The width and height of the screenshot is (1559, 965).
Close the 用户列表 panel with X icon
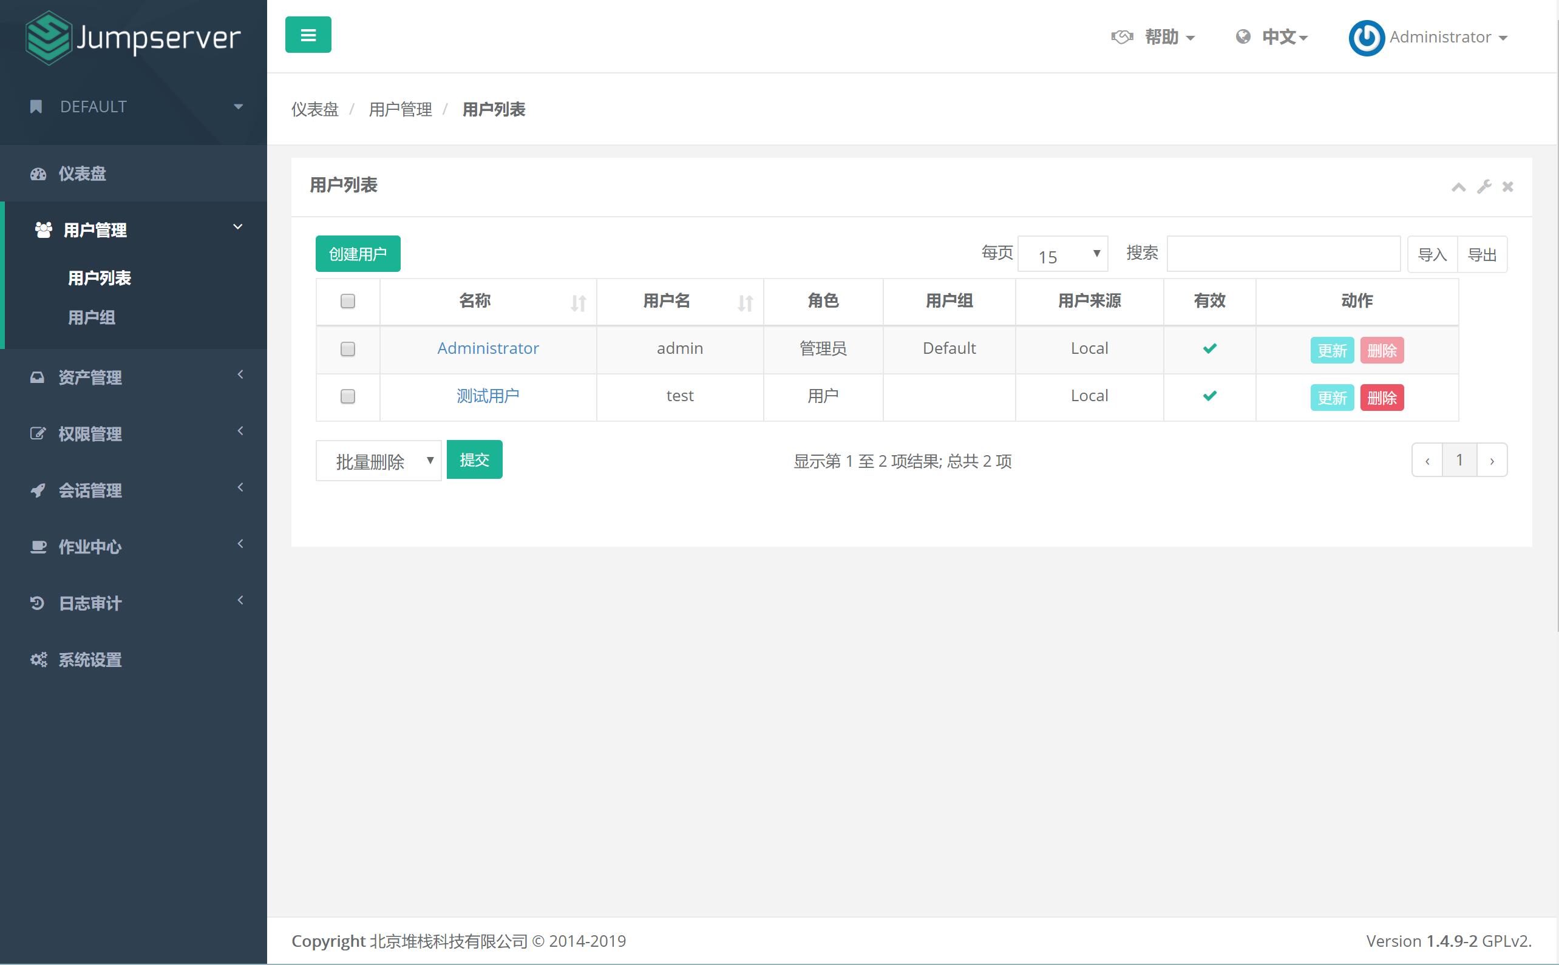[1507, 186]
